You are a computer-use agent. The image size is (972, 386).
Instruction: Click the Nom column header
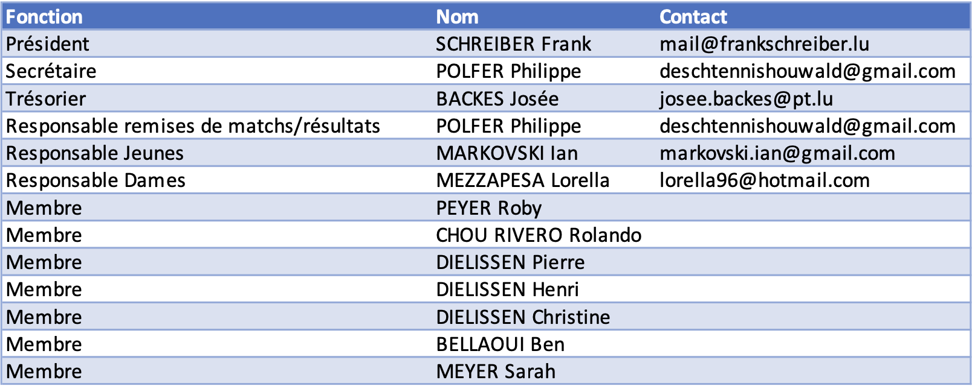click(457, 17)
